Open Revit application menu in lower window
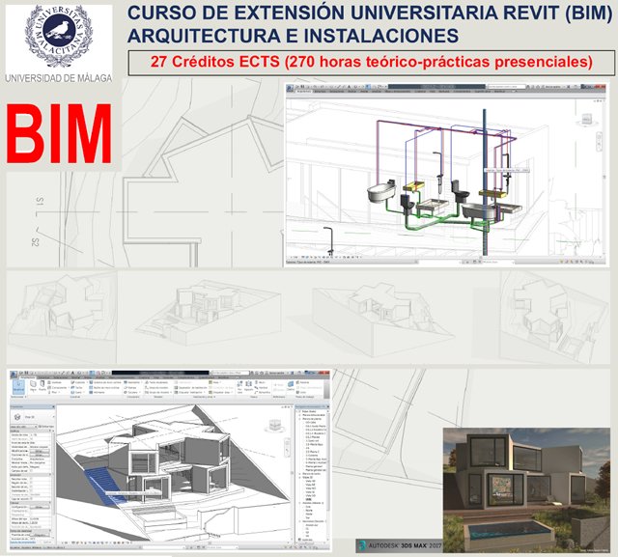Image resolution: width=618 pixels, height=557 pixels. point(13,375)
